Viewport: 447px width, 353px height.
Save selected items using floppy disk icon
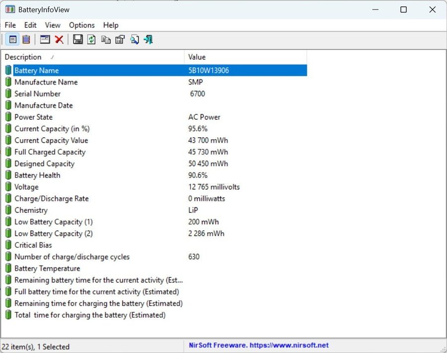click(x=78, y=39)
